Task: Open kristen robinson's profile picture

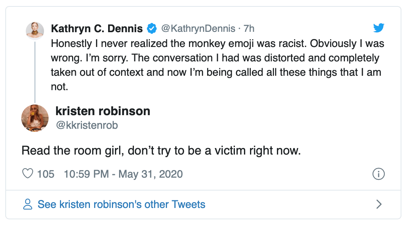Action: [x=35, y=118]
